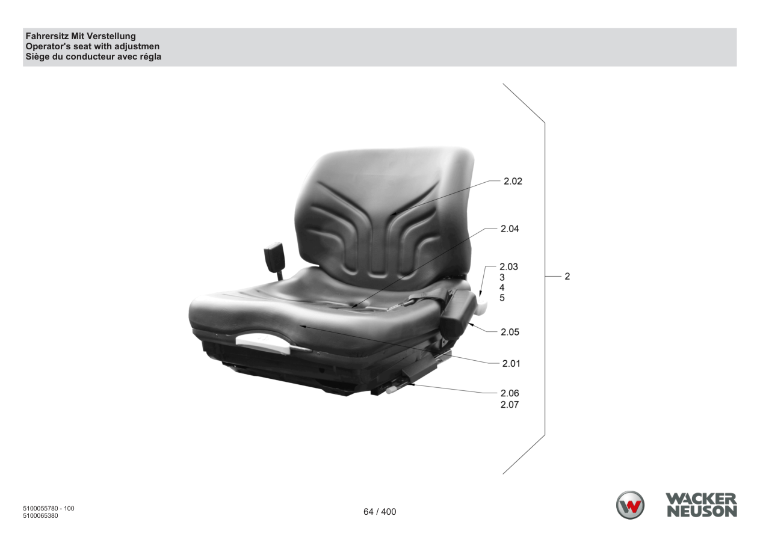Click the number 3 under label 2.03

click(502, 278)
